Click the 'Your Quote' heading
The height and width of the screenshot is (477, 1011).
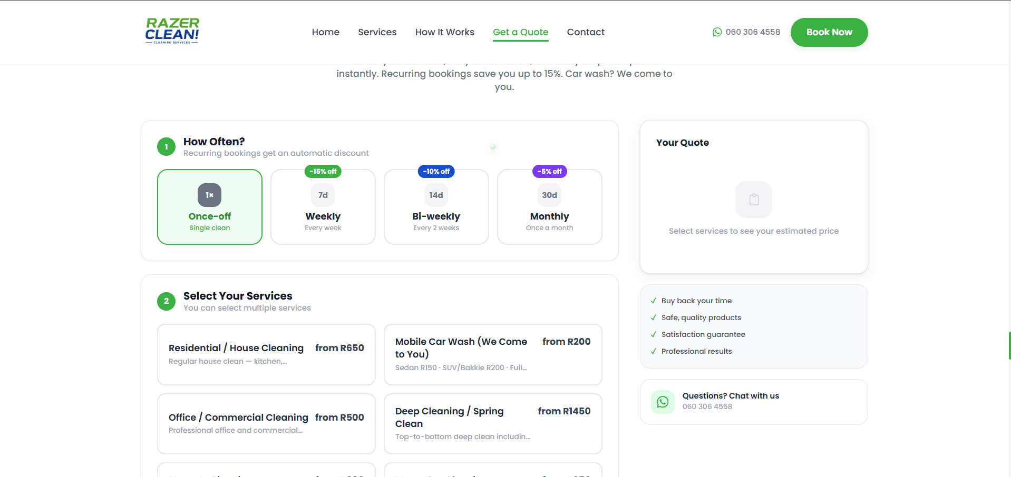(683, 143)
